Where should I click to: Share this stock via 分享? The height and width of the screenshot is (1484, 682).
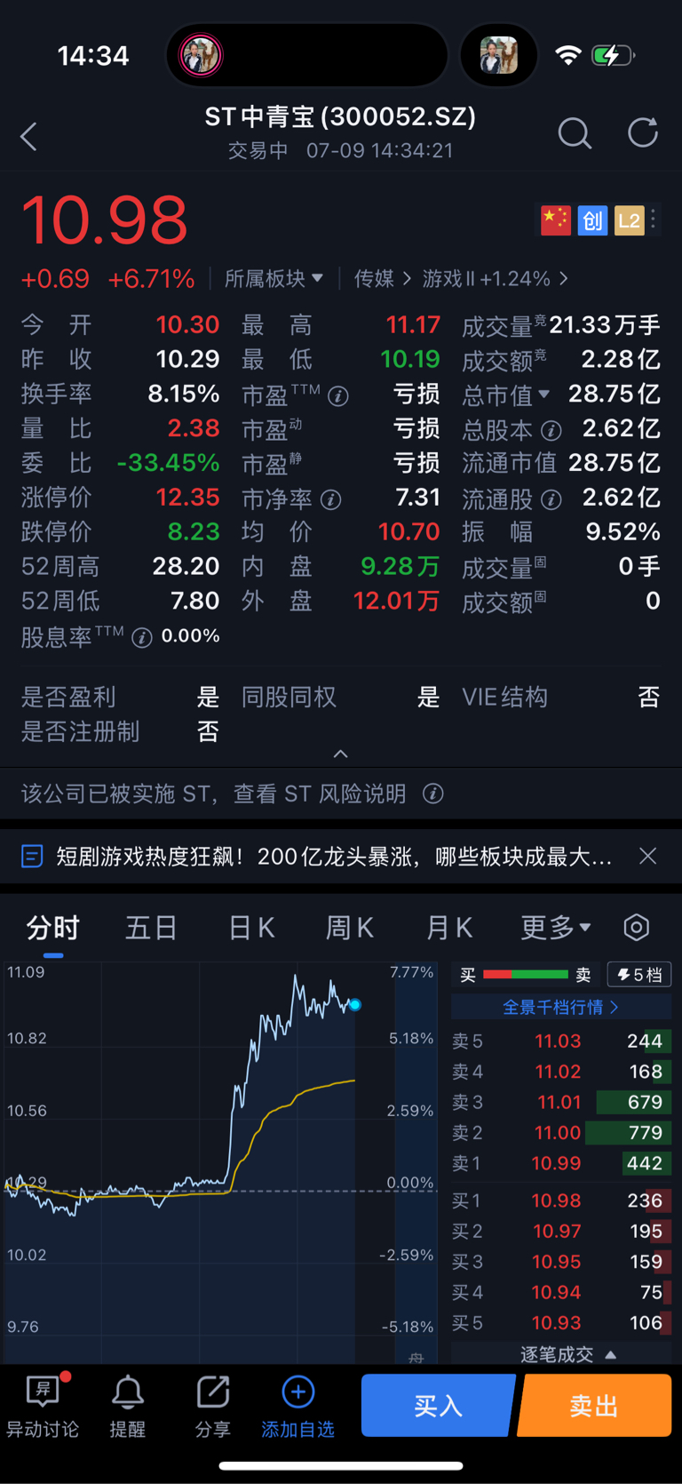point(212,1406)
